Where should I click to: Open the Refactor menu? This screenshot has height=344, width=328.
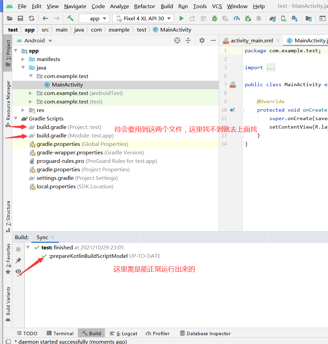(x=144, y=6)
